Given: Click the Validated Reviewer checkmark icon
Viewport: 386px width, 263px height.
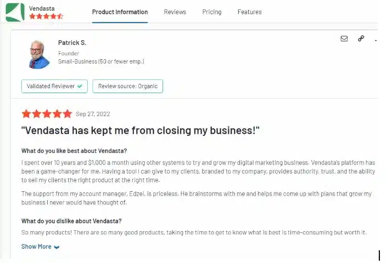Looking at the screenshot, I should point(80,86).
